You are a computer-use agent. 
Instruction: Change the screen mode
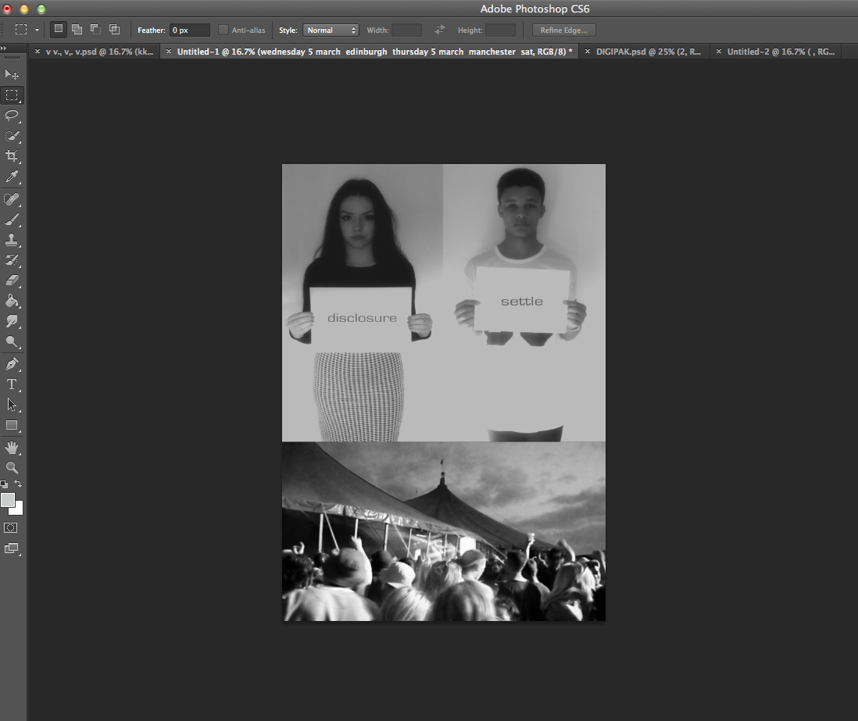[12, 548]
